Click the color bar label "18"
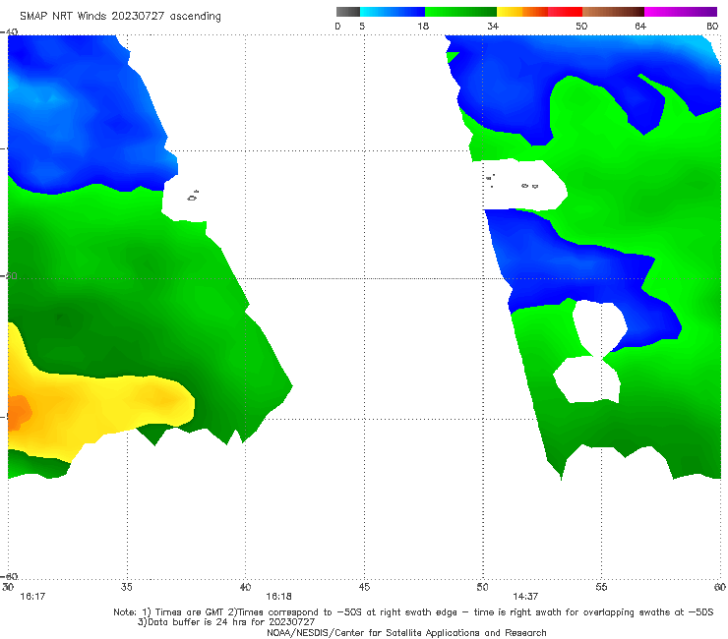Image resolution: width=728 pixels, height=639 pixels. tap(423, 27)
